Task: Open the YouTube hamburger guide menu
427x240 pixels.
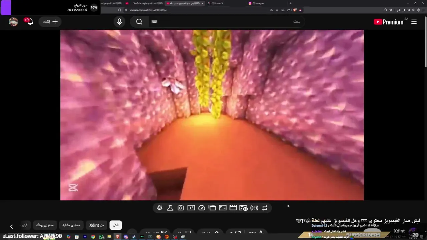Action: pyautogui.click(x=414, y=22)
